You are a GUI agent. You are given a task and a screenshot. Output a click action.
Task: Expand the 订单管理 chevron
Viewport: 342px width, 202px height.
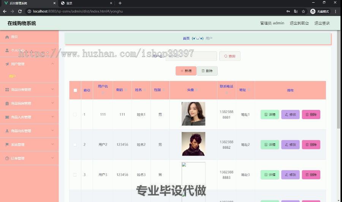(x=52, y=158)
